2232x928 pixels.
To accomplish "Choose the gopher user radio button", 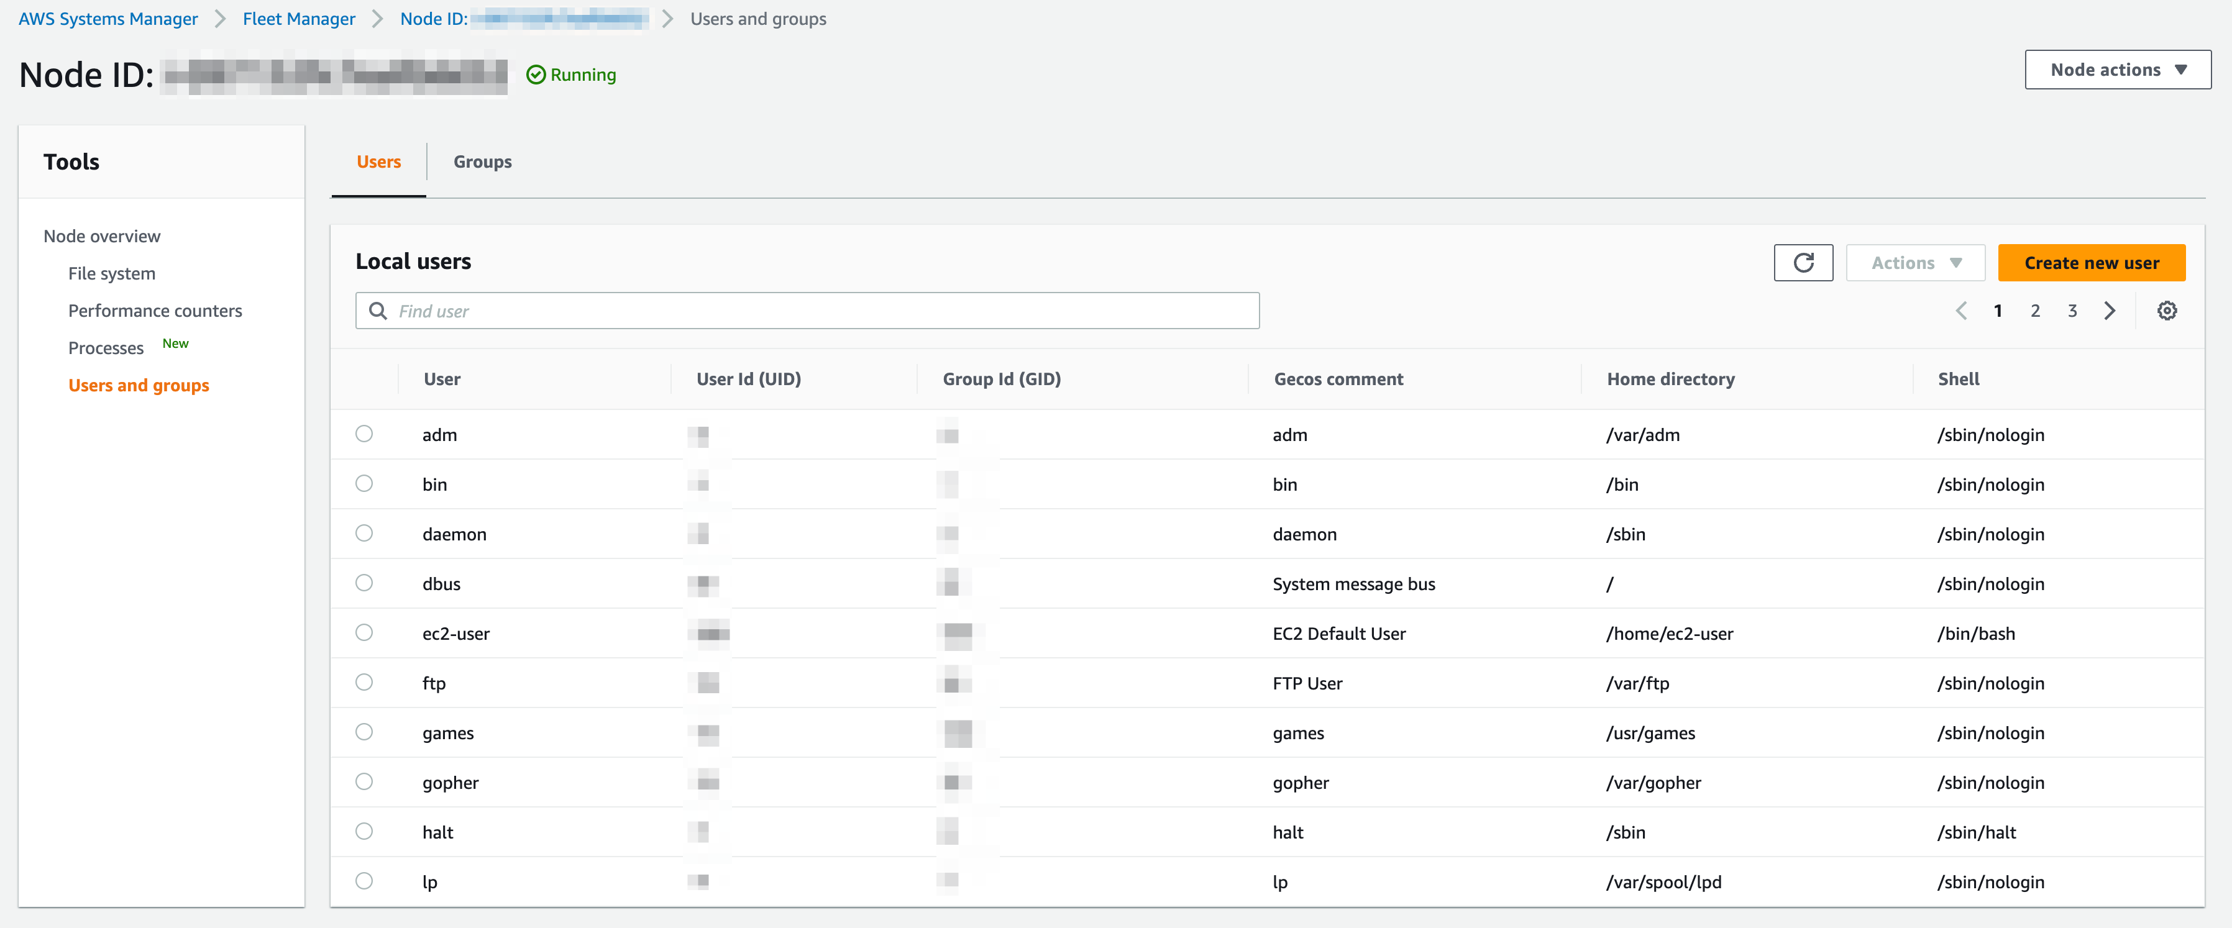I will (x=364, y=781).
